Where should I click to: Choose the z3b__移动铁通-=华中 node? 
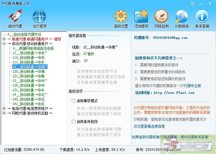coord(28,85)
